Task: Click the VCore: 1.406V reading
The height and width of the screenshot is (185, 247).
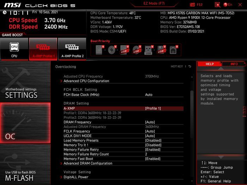Action: coord(101,22)
